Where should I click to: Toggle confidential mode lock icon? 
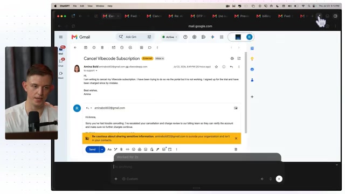click(151, 149)
